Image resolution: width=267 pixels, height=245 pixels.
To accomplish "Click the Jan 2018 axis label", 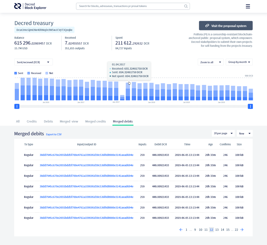I will [151, 102].
